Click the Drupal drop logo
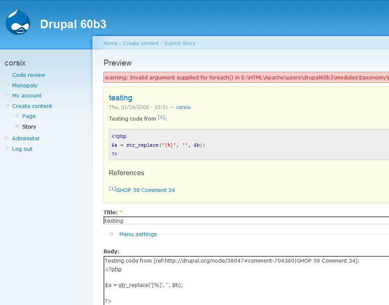The width and height of the screenshot is (389, 305). click(18, 22)
